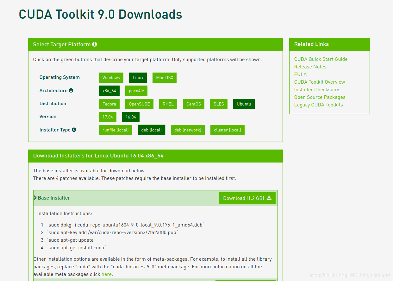Viewport: 393px width, 281px height.
Task: Click the 'sudo dpkg -i cuda-repo' command line
Action: [126, 225]
